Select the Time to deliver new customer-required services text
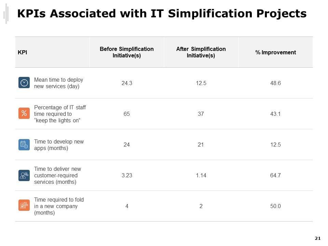328x246 pixels. [57, 175]
